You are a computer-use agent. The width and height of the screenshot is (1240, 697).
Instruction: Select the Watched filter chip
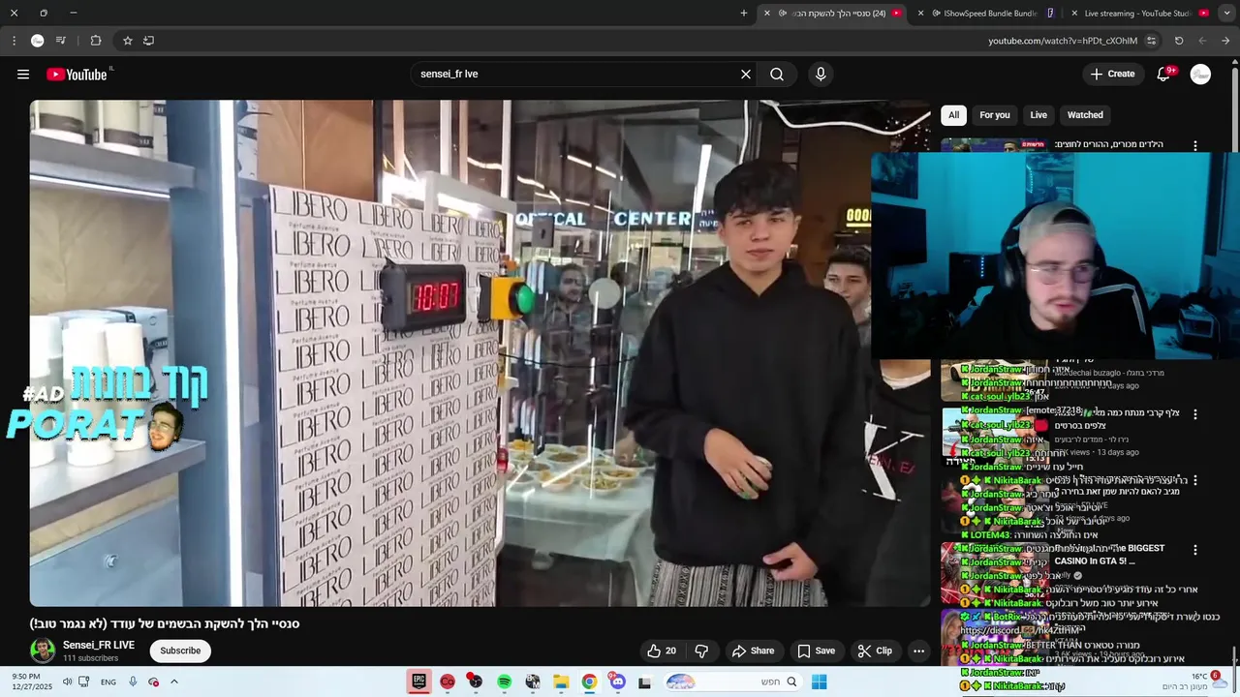[1085, 115]
